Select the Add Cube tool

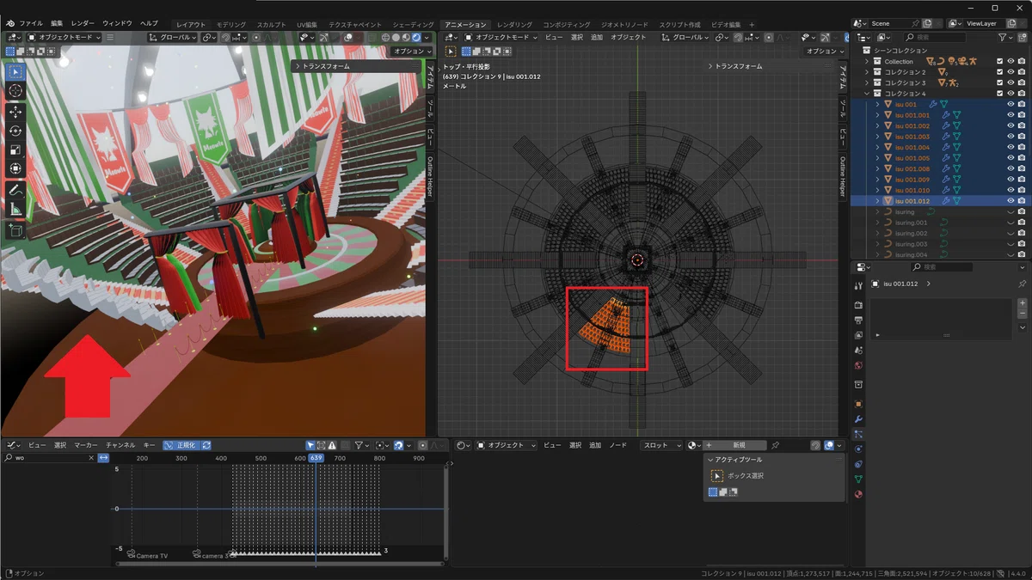[15, 229]
